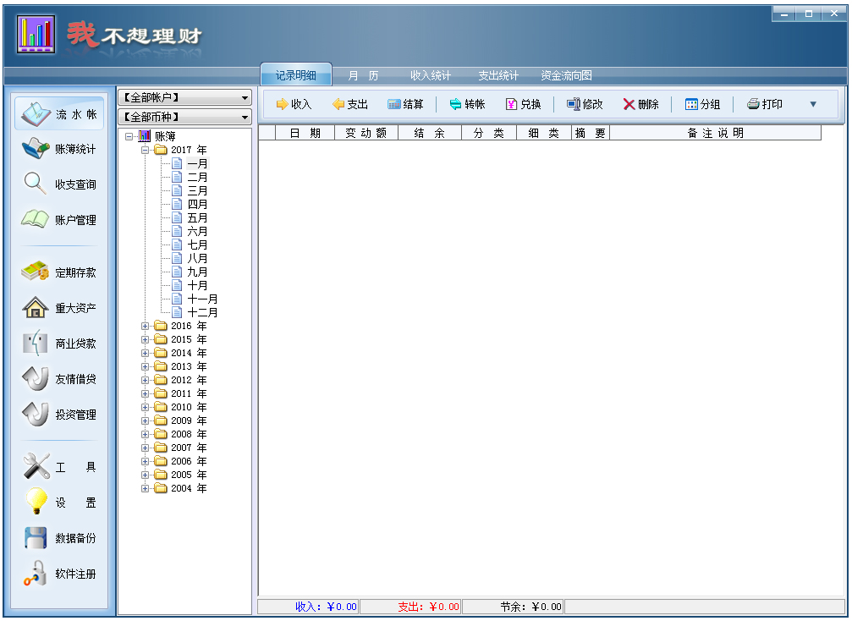Expand the 2015 年 folder
Viewport: 852px width, 621px height.
pyautogui.click(x=145, y=339)
